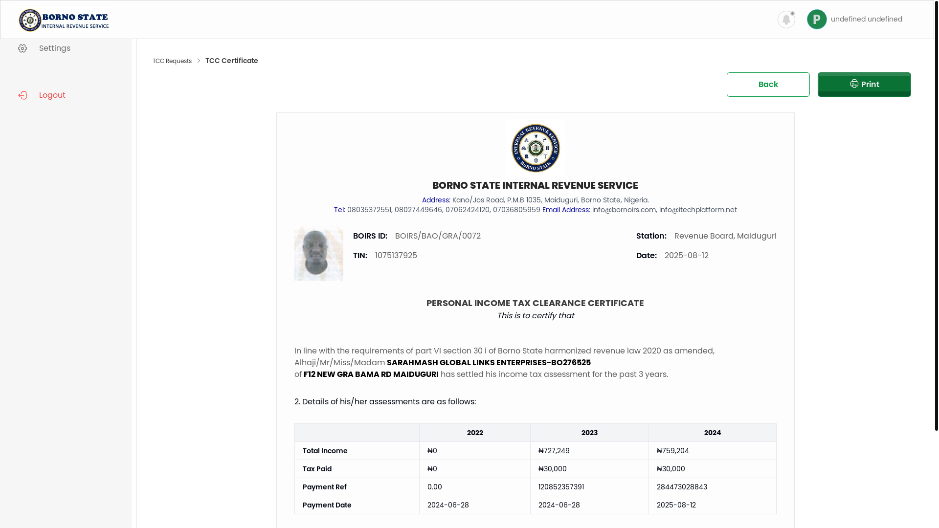939x528 pixels.
Task: Click the page vertical scrollbar
Action: point(936,215)
